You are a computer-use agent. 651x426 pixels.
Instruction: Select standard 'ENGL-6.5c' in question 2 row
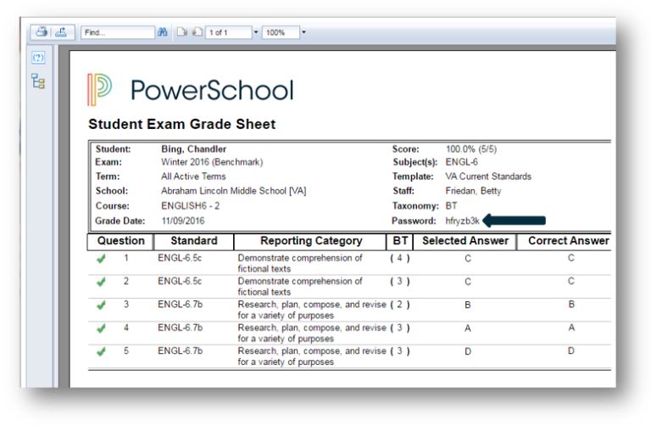pos(180,282)
